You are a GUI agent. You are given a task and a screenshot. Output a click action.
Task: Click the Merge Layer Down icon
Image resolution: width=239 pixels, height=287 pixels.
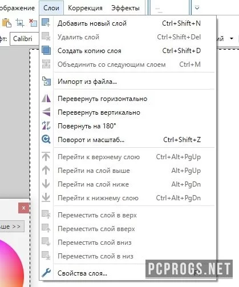(x=46, y=64)
